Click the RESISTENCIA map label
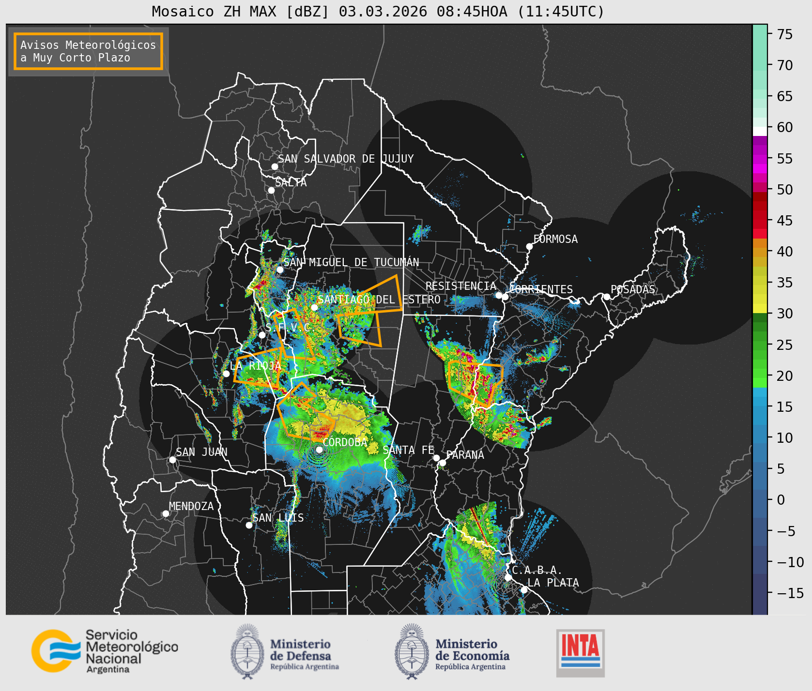The height and width of the screenshot is (691, 812). tap(461, 286)
